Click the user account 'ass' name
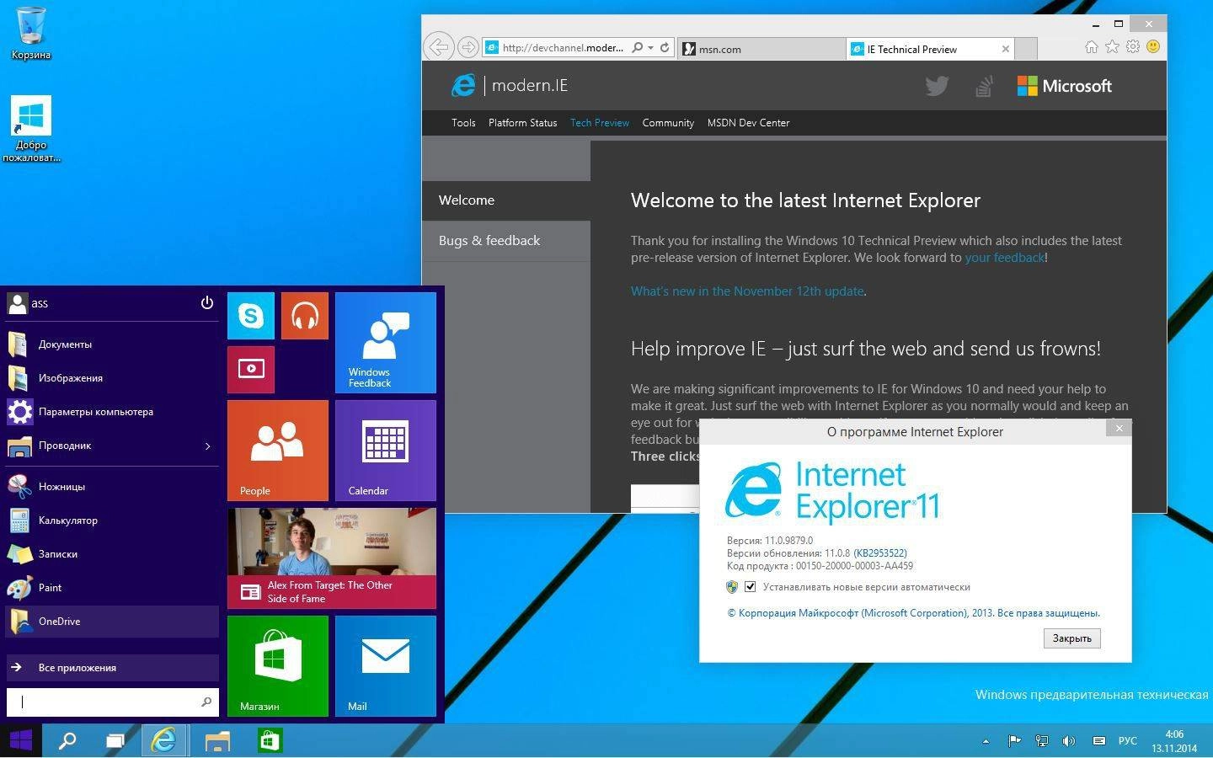The image size is (1213, 758). click(40, 303)
